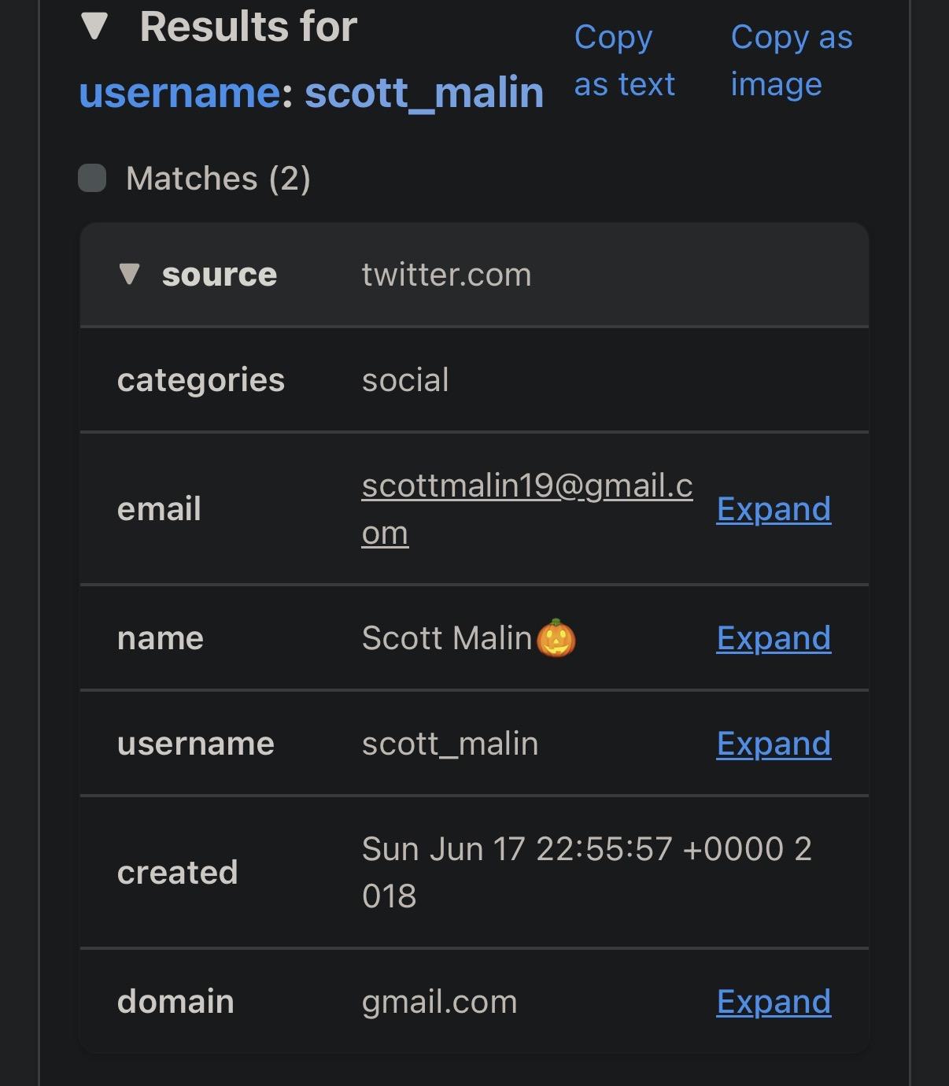
Task: Expand the username row
Action: click(773, 744)
